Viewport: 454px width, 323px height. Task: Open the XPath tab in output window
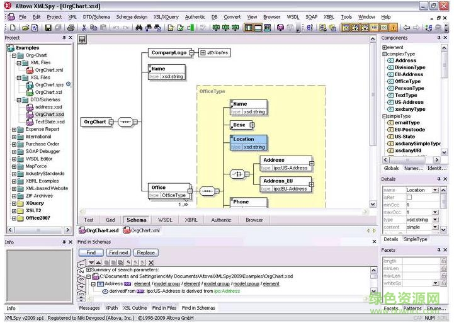(111, 308)
